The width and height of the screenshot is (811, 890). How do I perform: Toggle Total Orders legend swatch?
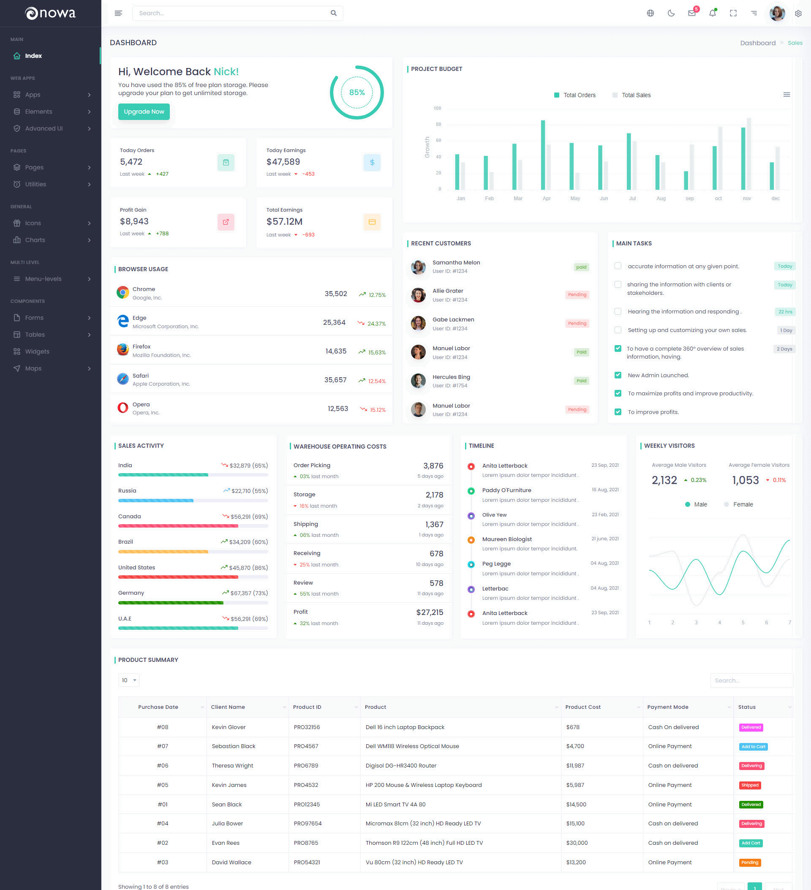556,95
